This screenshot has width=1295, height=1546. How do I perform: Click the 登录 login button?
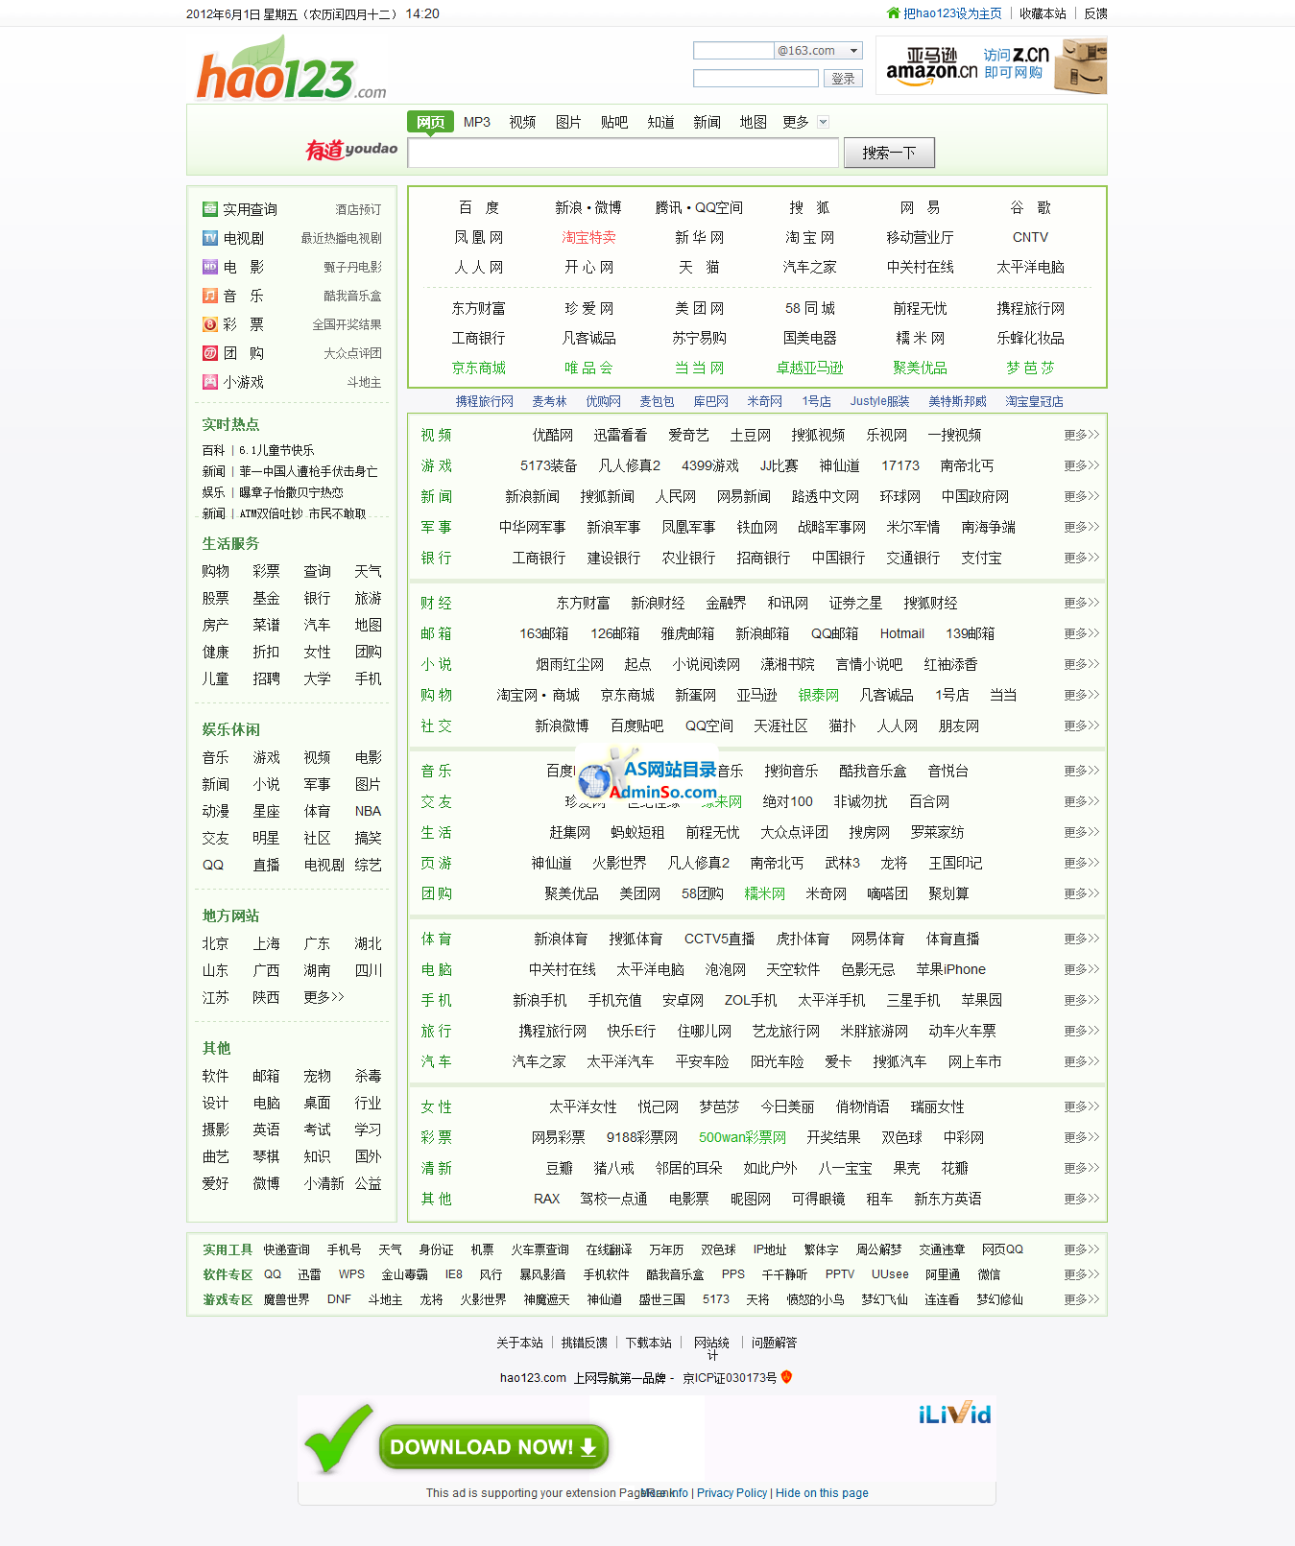pos(843,79)
